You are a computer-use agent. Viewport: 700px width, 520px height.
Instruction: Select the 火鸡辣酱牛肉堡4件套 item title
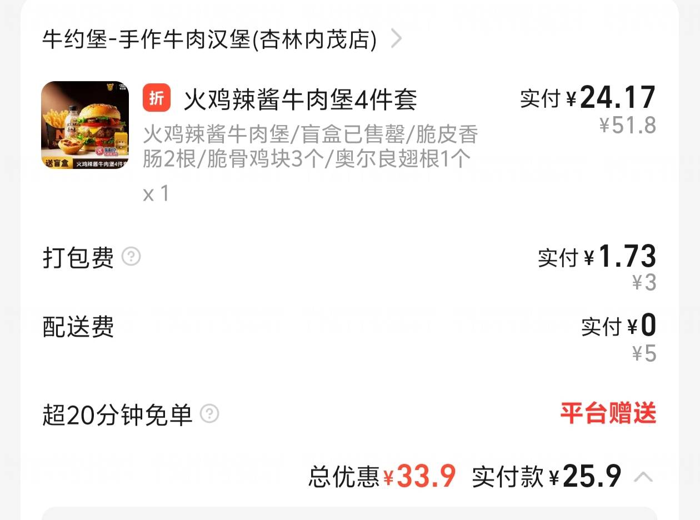[x=300, y=100]
